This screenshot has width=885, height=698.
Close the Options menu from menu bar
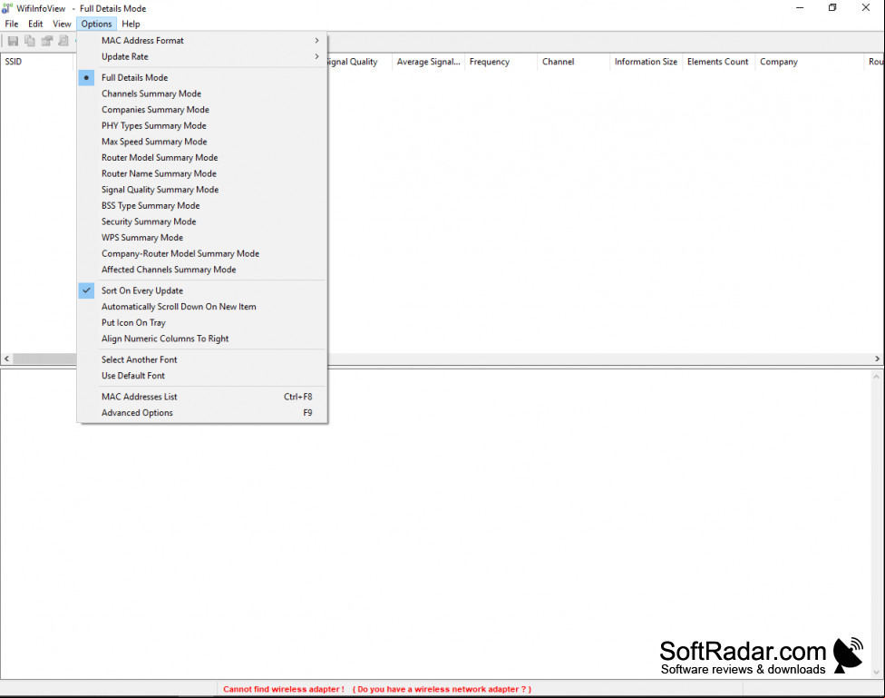point(96,24)
